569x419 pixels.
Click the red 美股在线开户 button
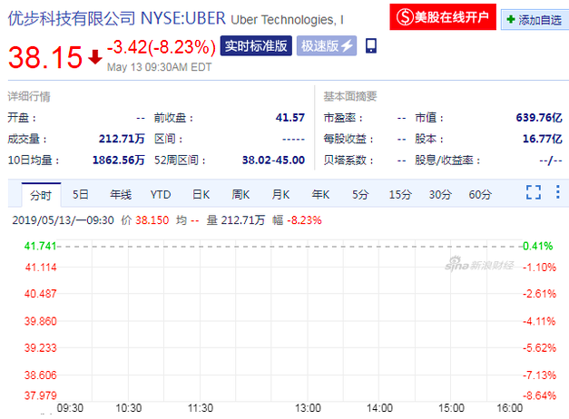[443, 17]
